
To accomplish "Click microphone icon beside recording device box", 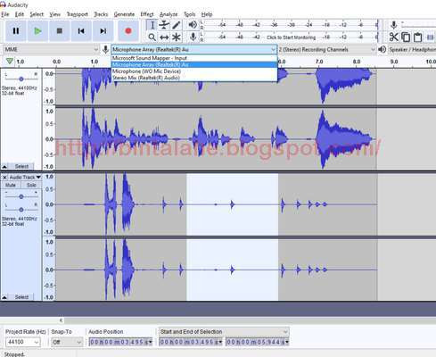I will (x=105, y=49).
